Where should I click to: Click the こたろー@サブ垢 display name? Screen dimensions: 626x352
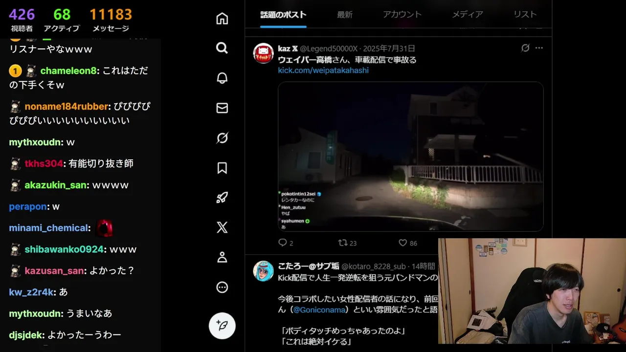click(x=308, y=266)
